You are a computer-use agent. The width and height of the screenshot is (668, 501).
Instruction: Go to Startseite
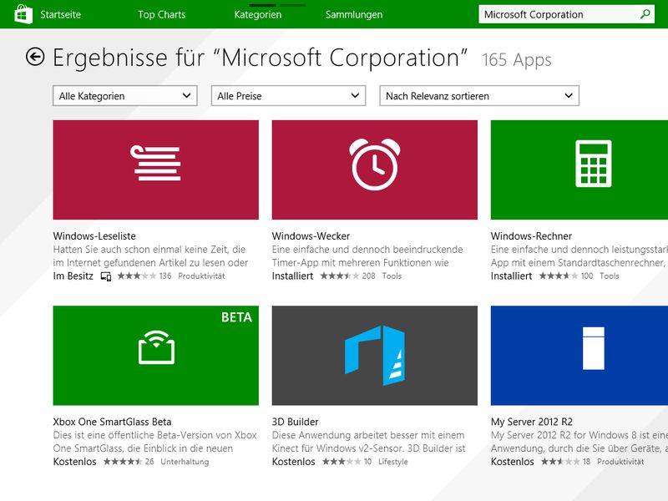point(60,14)
